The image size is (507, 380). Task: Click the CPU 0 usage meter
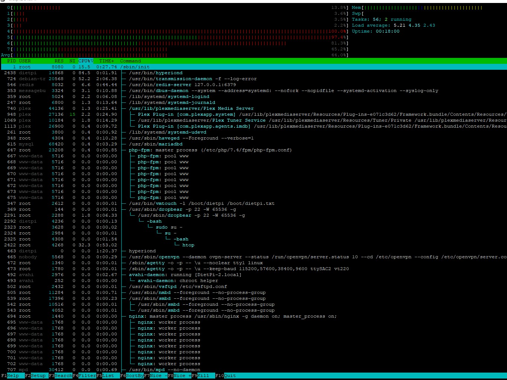178,7
